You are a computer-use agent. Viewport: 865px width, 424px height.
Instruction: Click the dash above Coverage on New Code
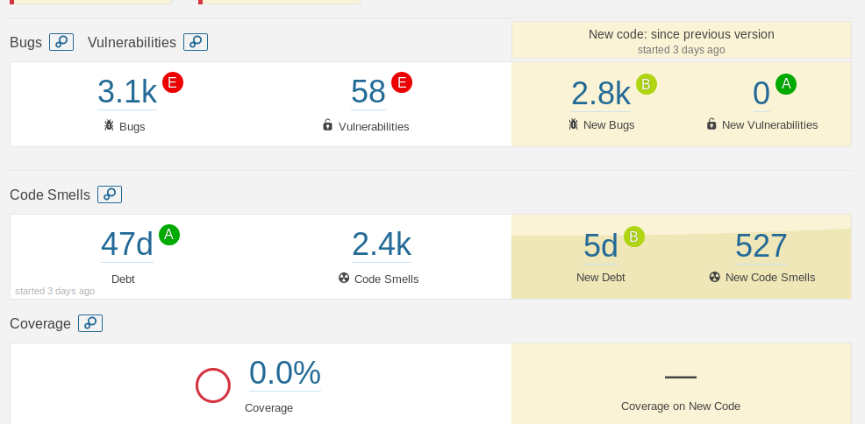pyautogui.click(x=681, y=377)
